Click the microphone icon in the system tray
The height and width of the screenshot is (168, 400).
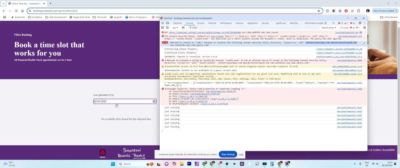[360, 164]
